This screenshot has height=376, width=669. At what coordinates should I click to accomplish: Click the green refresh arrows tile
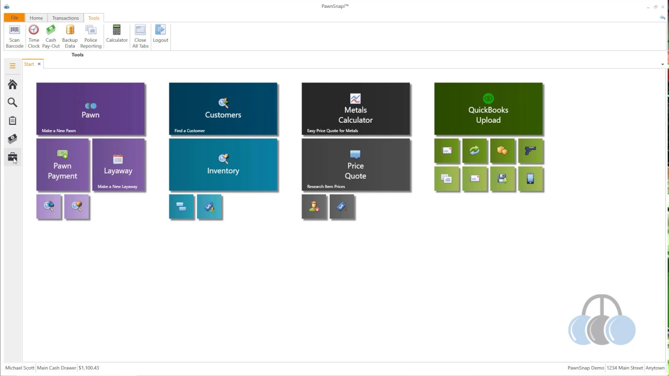tap(475, 151)
